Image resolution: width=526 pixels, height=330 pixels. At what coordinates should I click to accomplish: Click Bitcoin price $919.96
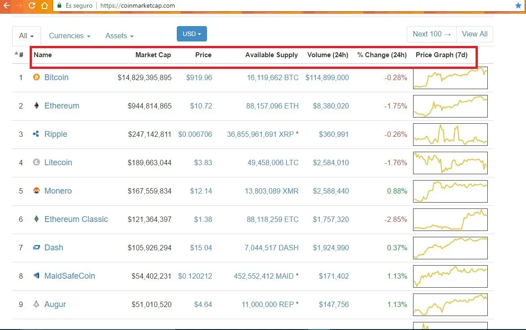click(x=199, y=77)
